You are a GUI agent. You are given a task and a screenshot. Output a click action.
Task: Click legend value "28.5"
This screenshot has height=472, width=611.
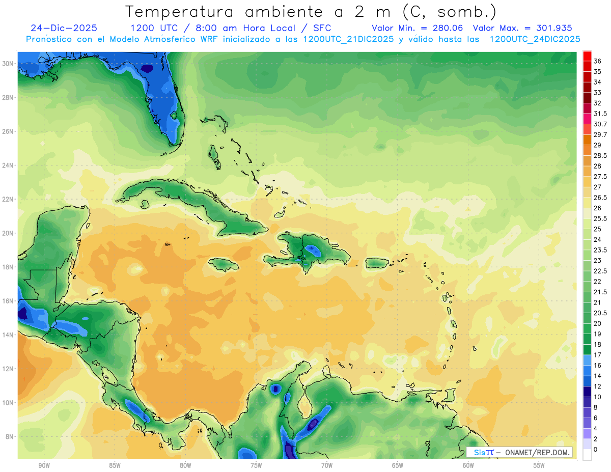[600, 155]
